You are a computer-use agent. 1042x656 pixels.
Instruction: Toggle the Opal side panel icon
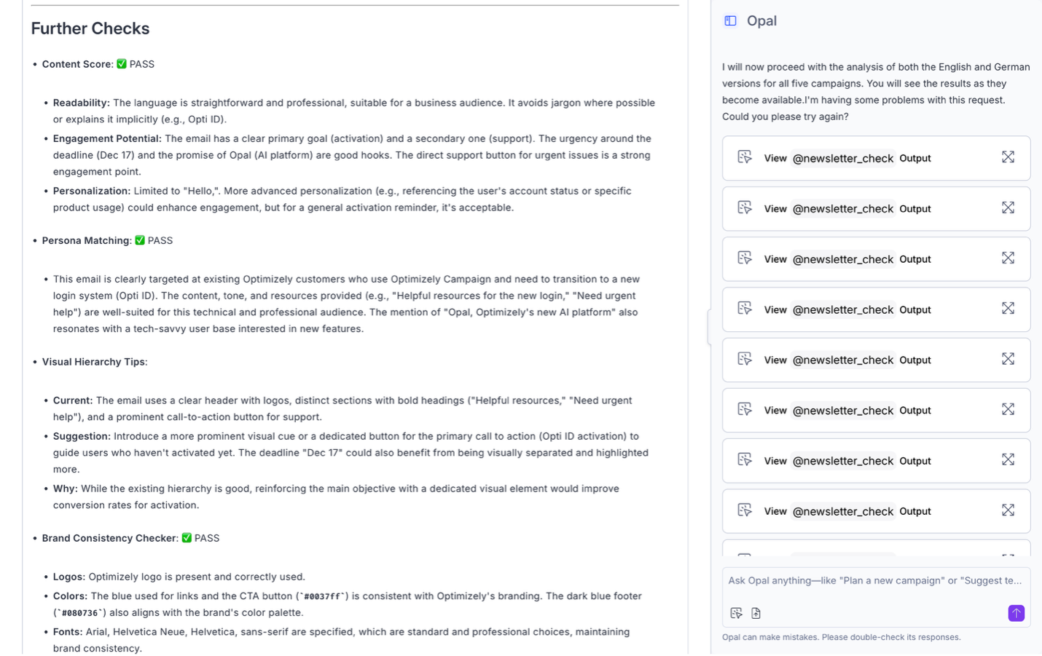[x=730, y=21]
